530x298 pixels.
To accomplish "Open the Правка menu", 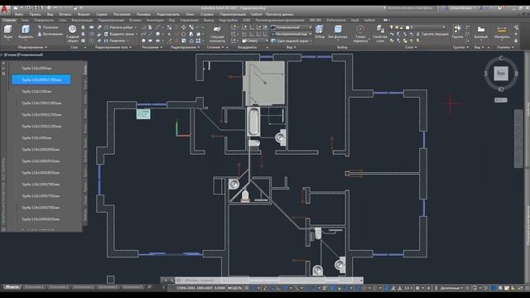I will pos(35,15).
